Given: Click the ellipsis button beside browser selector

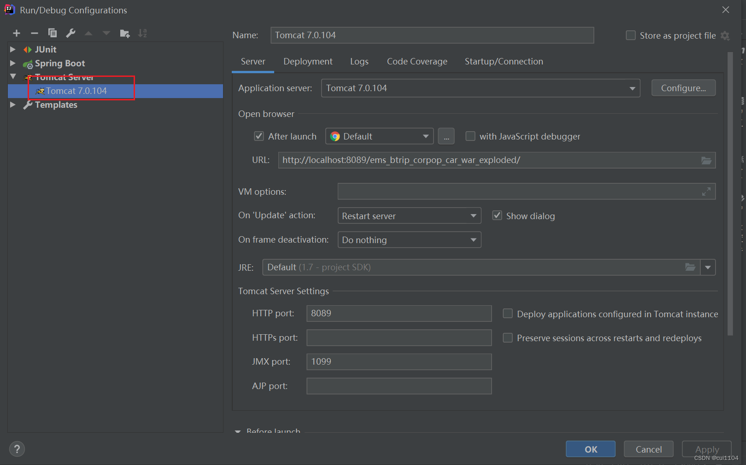Looking at the screenshot, I should tap(446, 136).
